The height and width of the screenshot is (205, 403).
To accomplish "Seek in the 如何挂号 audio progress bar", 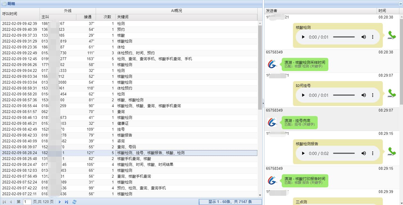I will click(344, 95).
